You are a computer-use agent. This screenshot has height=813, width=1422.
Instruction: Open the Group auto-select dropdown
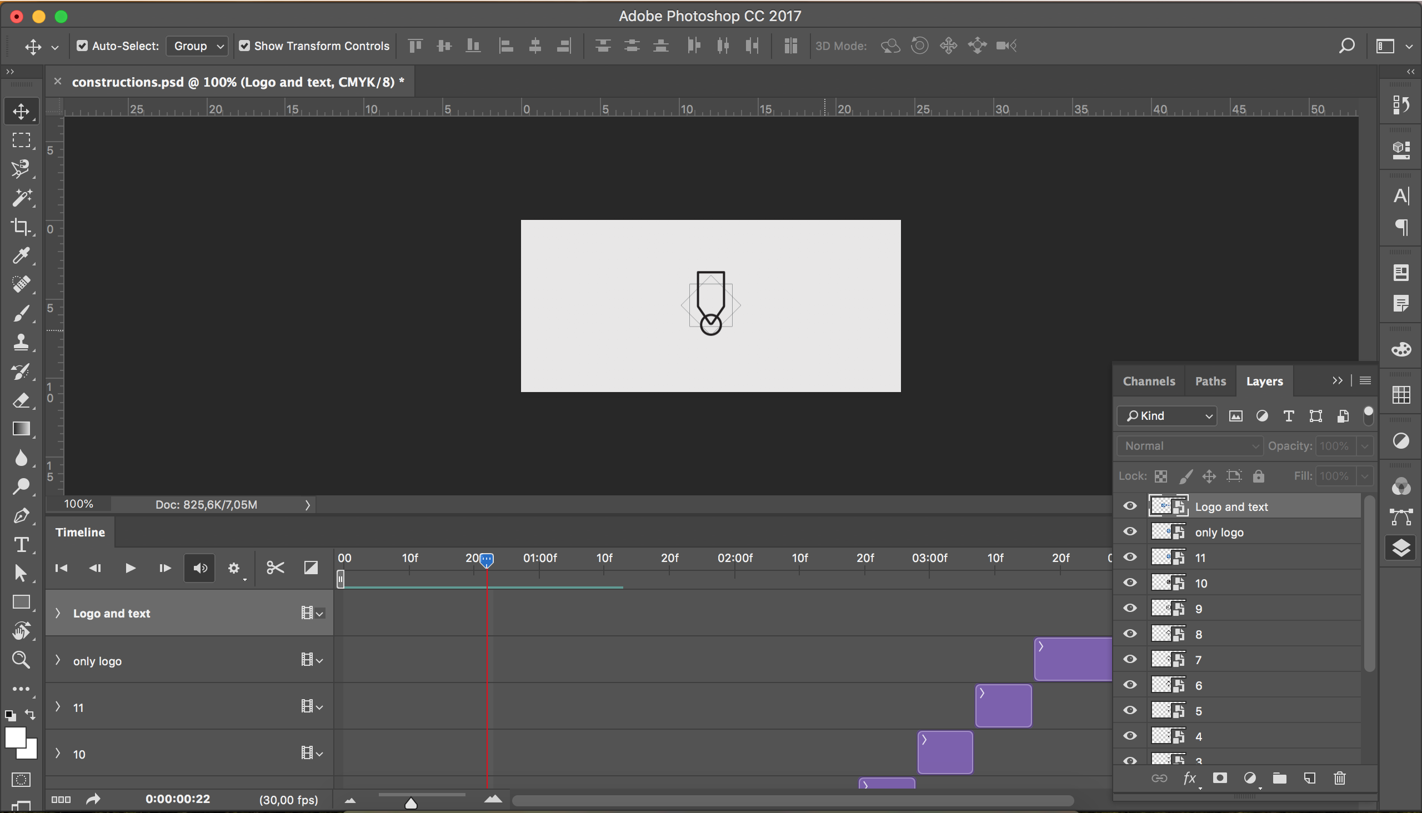(197, 46)
